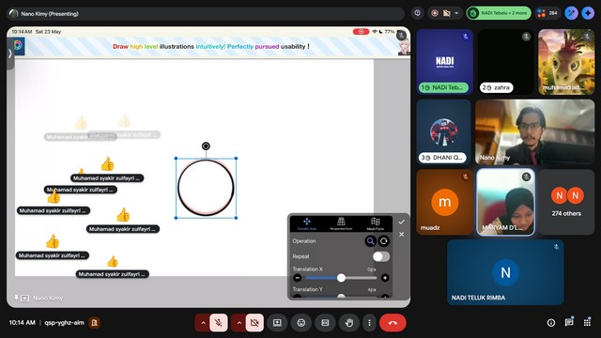Open meeting details info icon
The image size is (601, 338).
(x=551, y=323)
